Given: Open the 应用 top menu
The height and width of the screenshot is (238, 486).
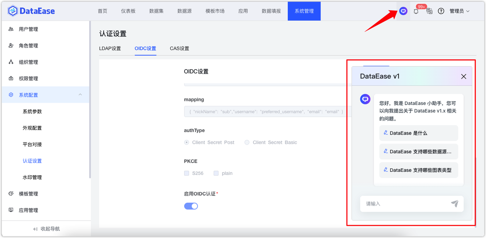Looking at the screenshot, I should point(243,11).
